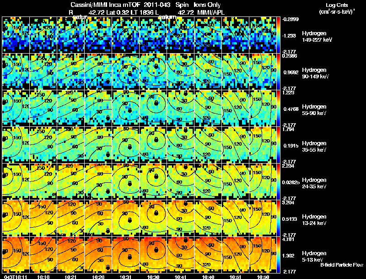
Task: Click the '0.5133' color scale value
Action: (x=290, y=219)
